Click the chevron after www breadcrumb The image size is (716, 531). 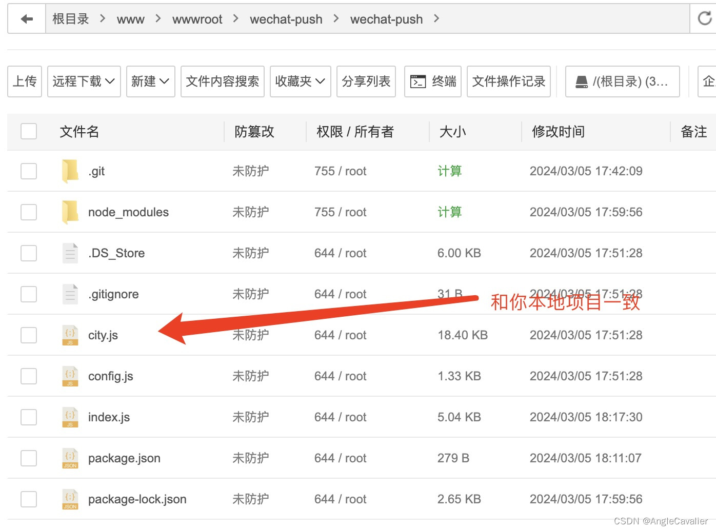click(158, 18)
